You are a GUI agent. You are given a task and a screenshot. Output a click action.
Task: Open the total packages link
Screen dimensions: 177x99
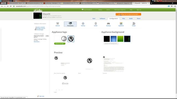tap(40, 30)
